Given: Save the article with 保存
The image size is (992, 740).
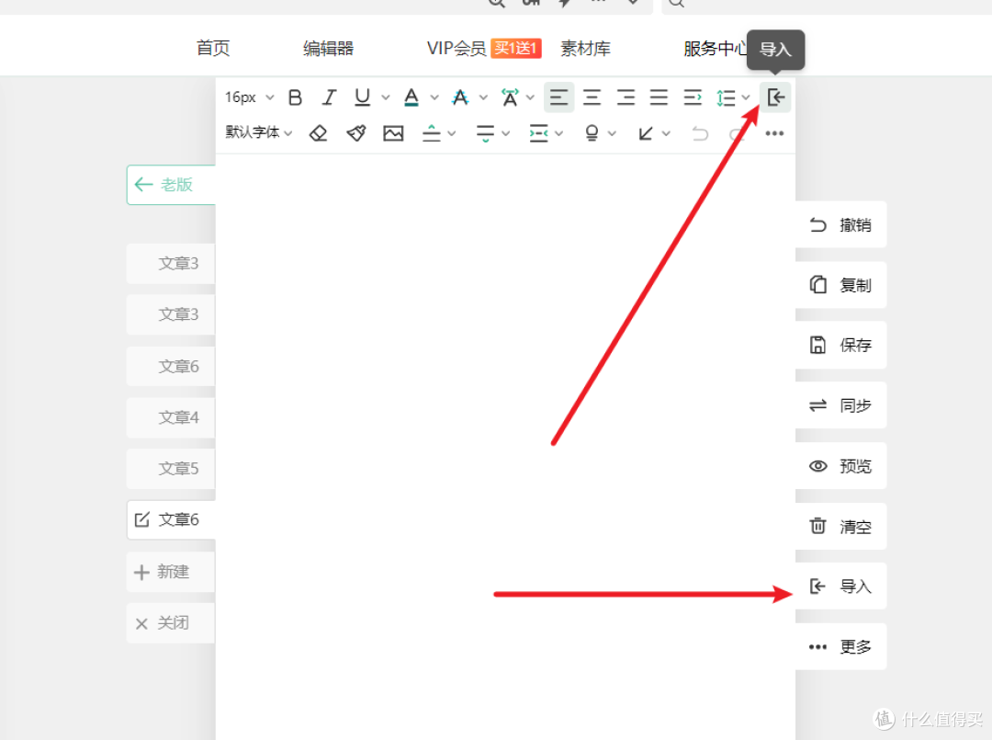Looking at the screenshot, I should [840, 345].
